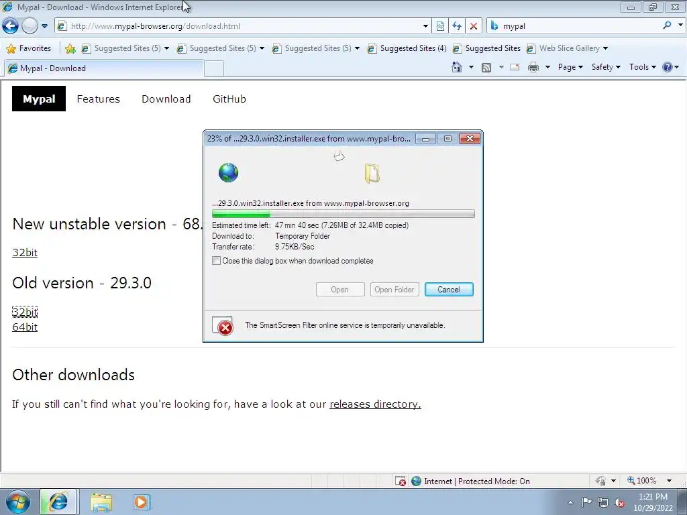
Task: Click the Print icon
Action: (533, 67)
